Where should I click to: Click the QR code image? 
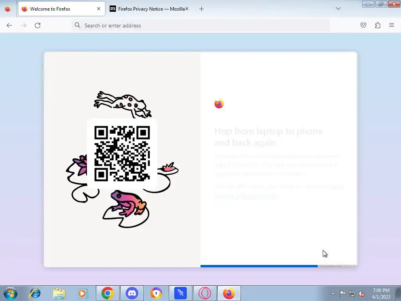click(122, 154)
